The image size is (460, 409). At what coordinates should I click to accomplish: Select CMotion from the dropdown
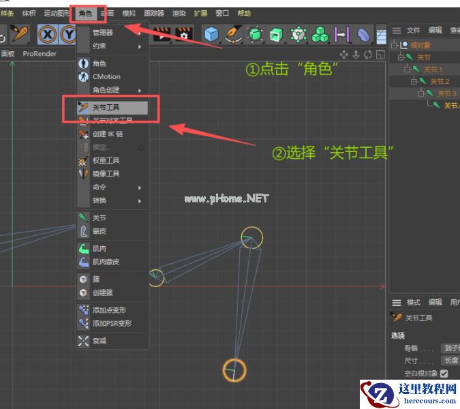coord(112,76)
